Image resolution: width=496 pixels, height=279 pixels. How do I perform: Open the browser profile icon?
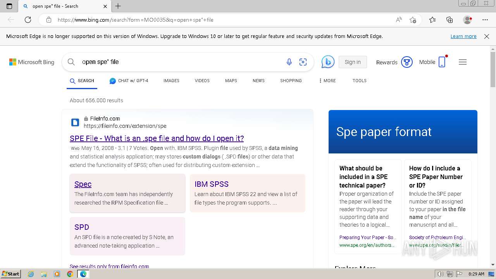tap(467, 20)
